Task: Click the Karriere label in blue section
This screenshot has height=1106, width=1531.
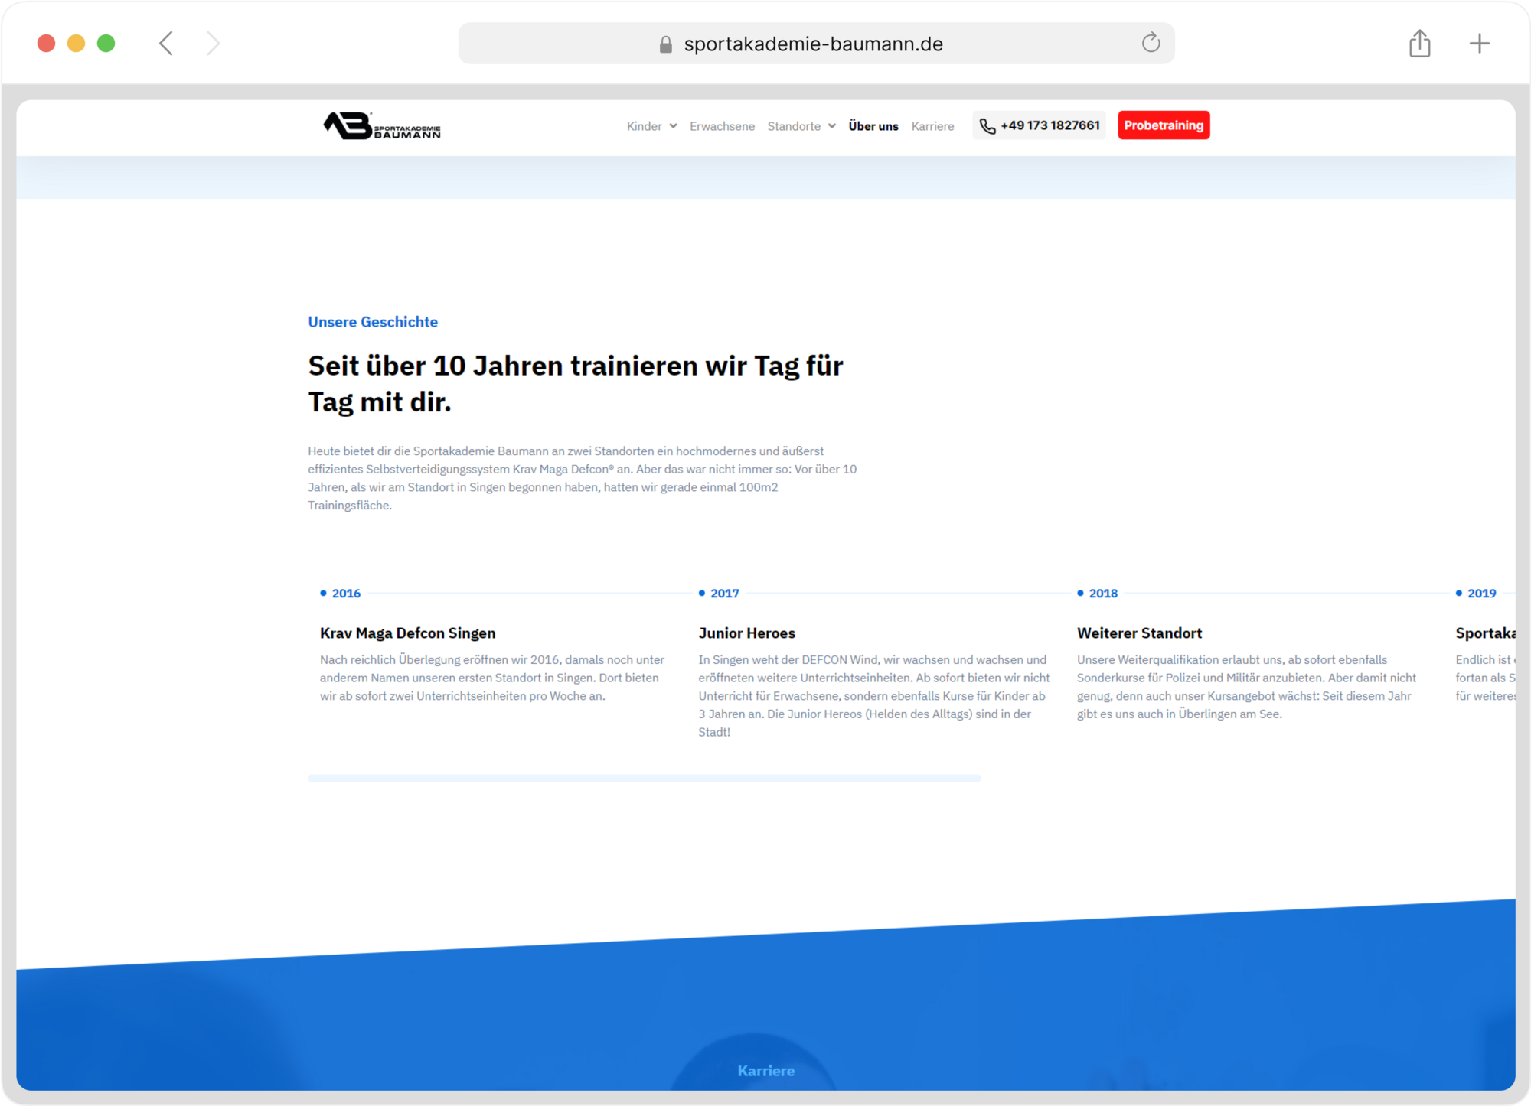Action: coord(765,1070)
